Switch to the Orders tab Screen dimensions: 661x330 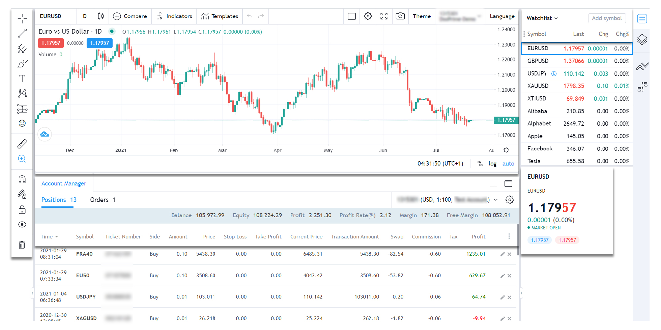tap(102, 200)
